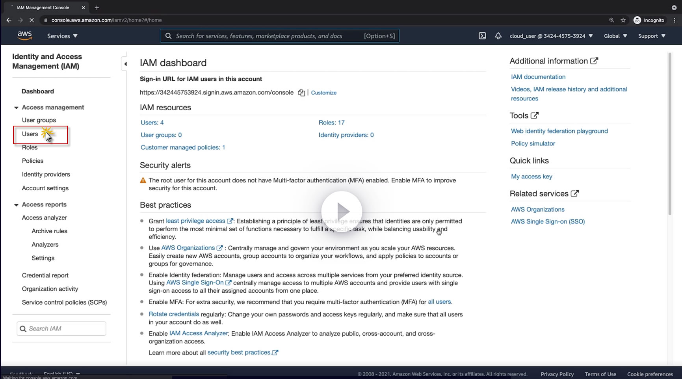Open Access analyzer in the sidebar
Image resolution: width=682 pixels, height=379 pixels.
(45, 217)
